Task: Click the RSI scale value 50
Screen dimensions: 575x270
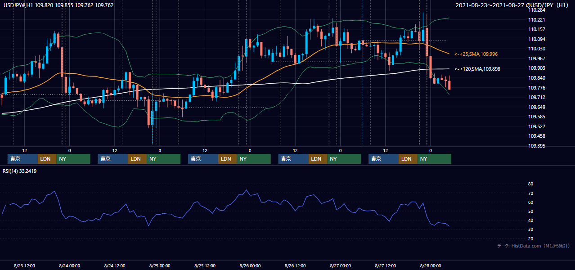Action: (530, 211)
